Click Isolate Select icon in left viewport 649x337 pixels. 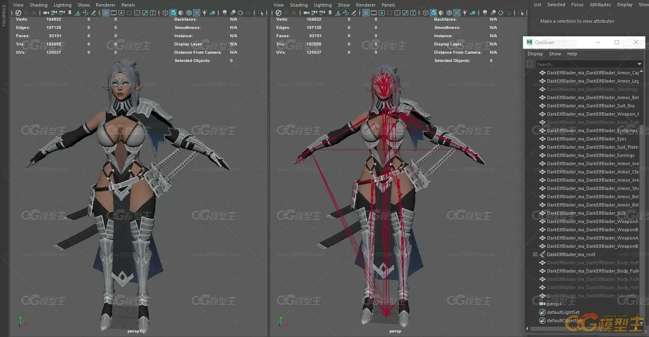[260, 13]
